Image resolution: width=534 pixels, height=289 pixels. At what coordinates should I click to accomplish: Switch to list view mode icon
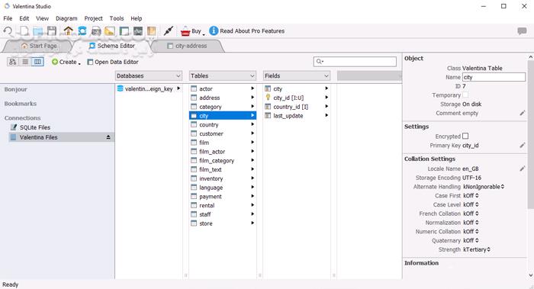(x=25, y=62)
